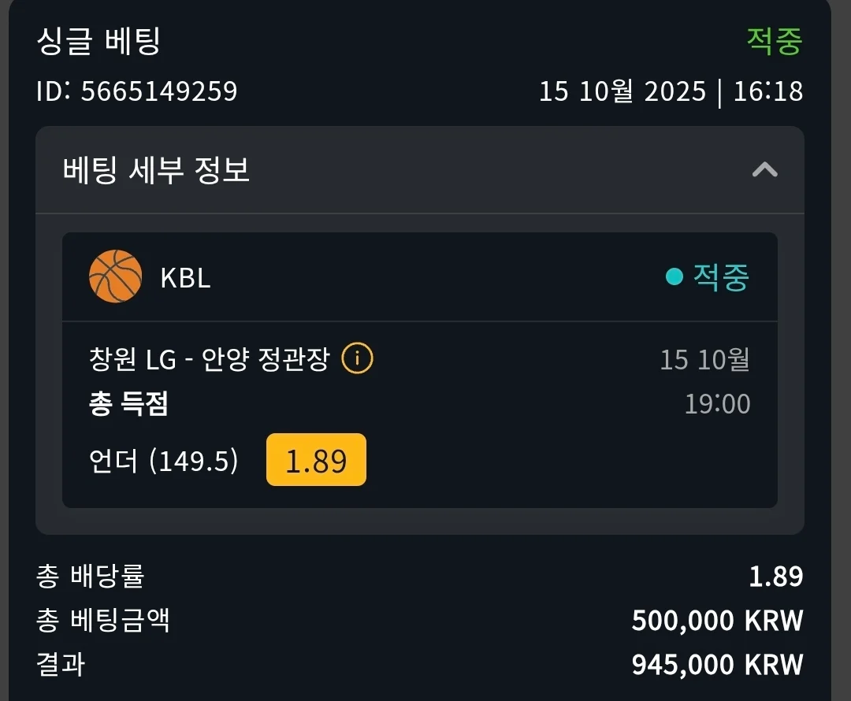
Task: Select the 언더 (149.5) selection text
Action: pyautogui.click(x=164, y=461)
